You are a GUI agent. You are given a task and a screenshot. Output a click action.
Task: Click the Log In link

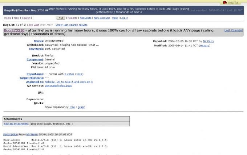(124, 18)
